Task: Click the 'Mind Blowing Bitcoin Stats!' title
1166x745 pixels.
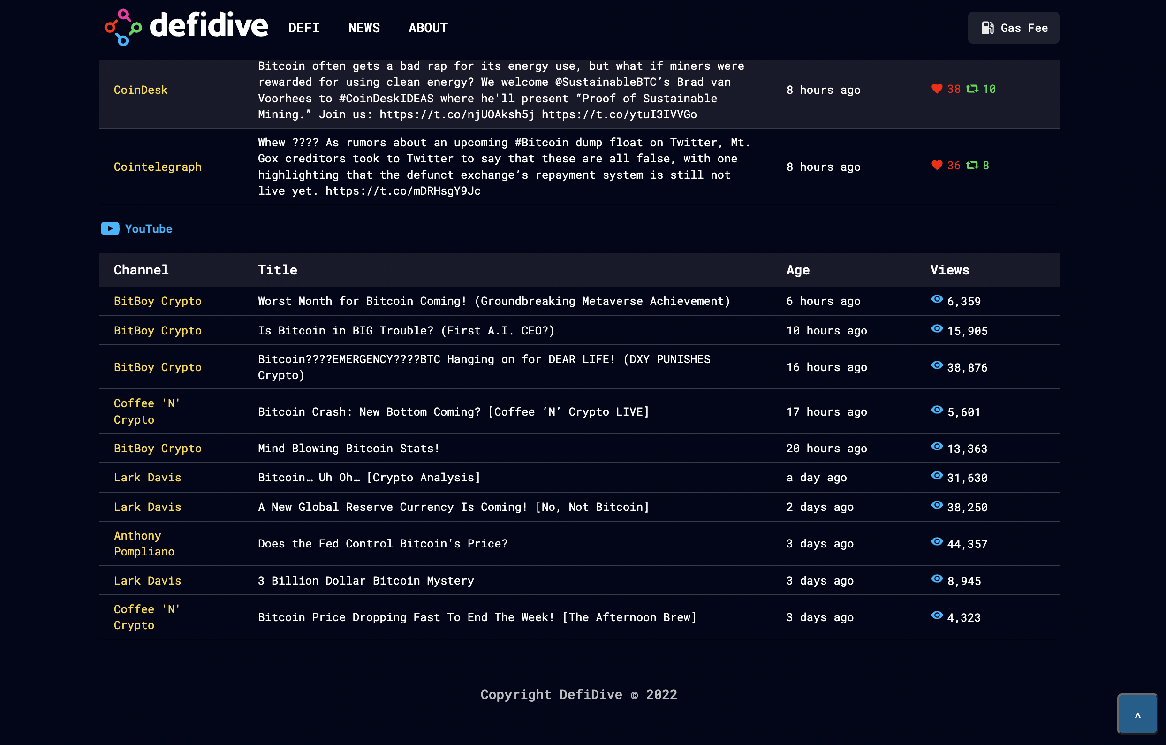Action: [348, 448]
